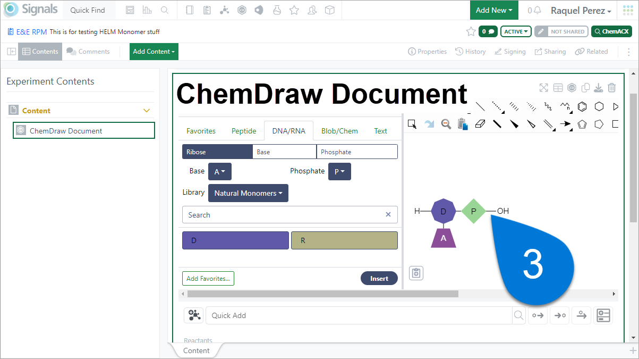Open the Base A dropdown

pos(220,172)
